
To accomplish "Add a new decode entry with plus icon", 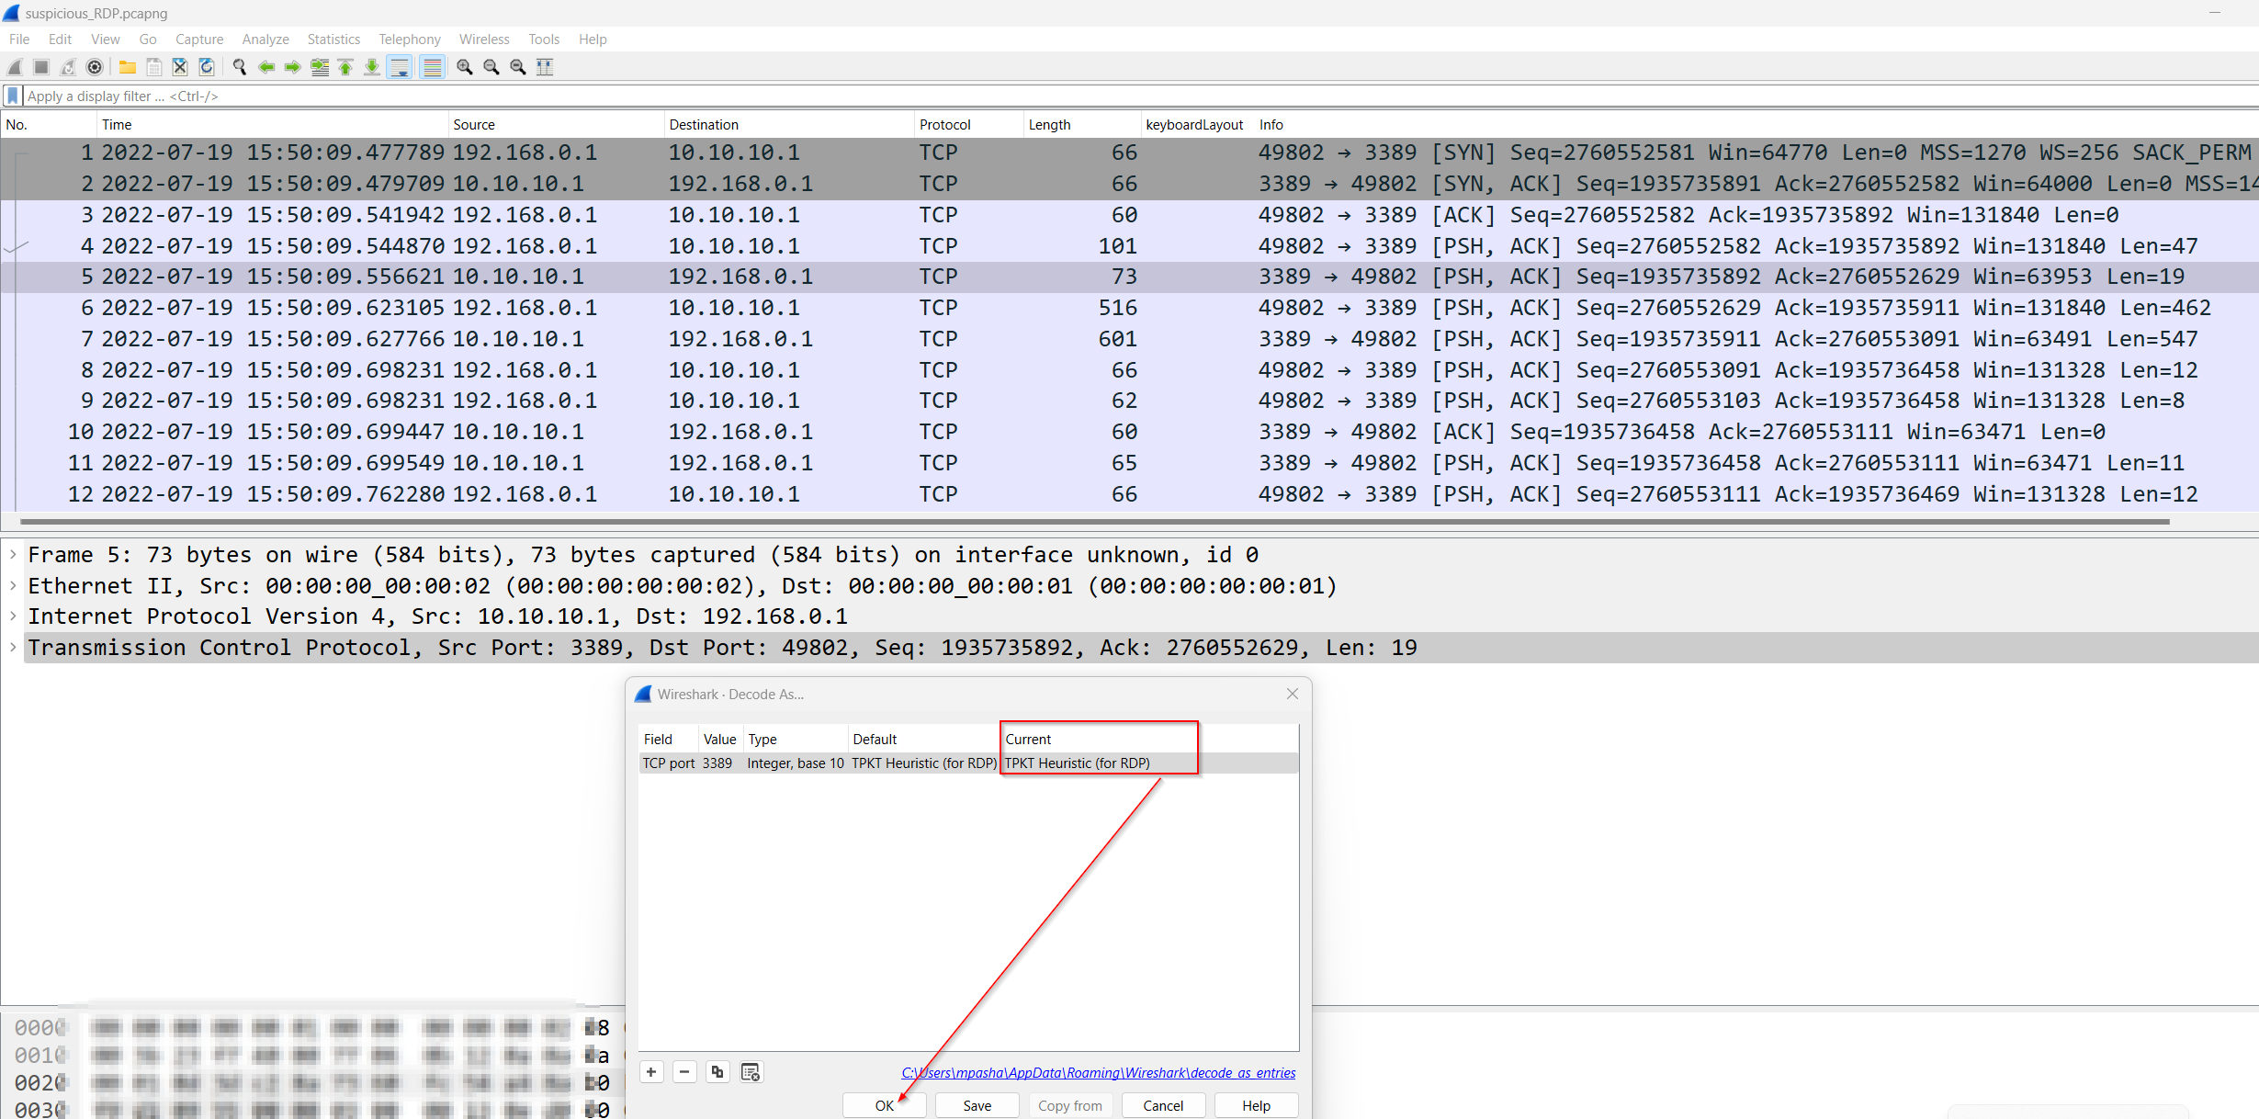I will click(651, 1071).
